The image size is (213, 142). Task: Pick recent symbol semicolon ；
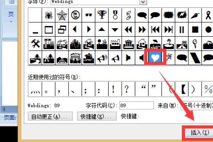click(88, 89)
